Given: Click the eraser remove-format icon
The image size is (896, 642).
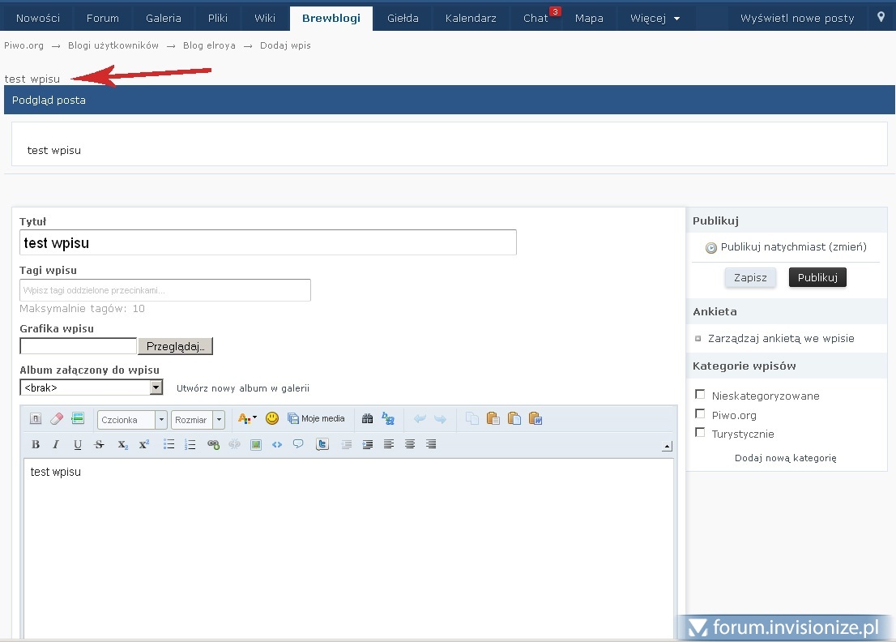Looking at the screenshot, I should pyautogui.click(x=56, y=419).
